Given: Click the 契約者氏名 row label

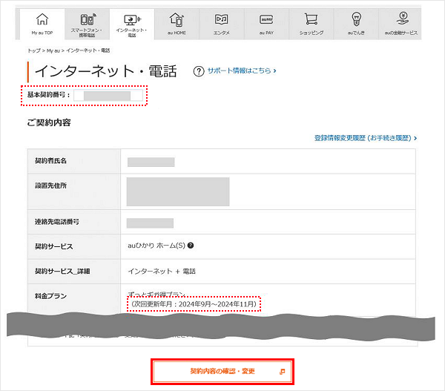Looking at the screenshot, I should point(50,161).
